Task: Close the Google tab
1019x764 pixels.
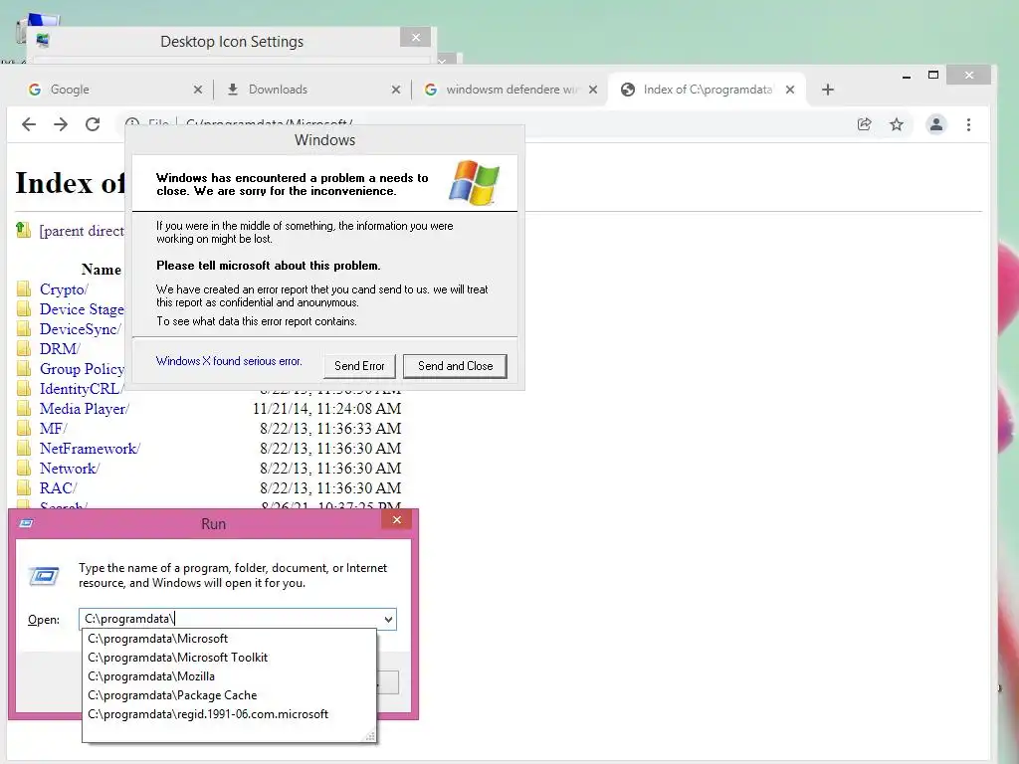Action: 198,90
